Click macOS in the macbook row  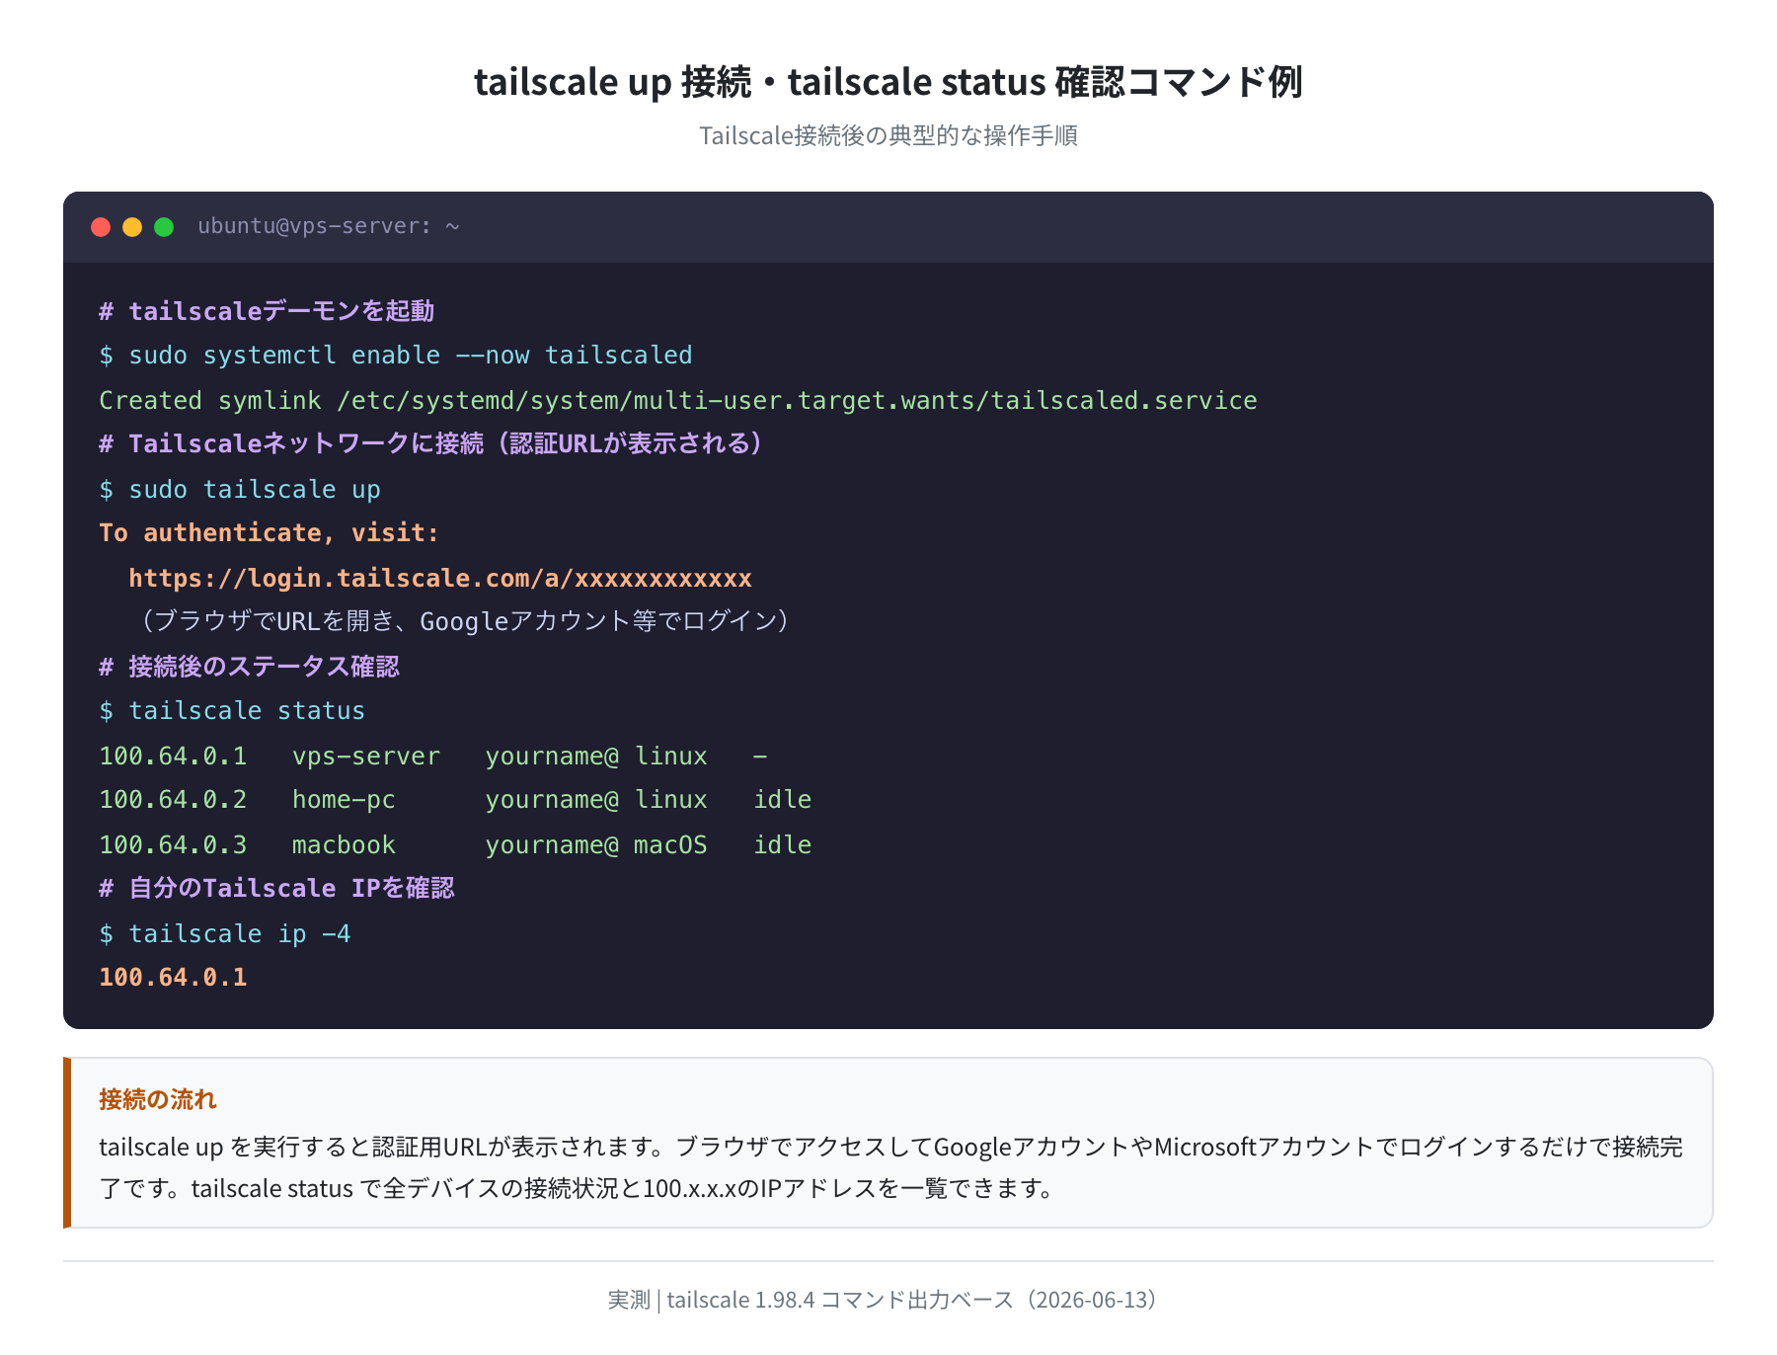point(670,844)
